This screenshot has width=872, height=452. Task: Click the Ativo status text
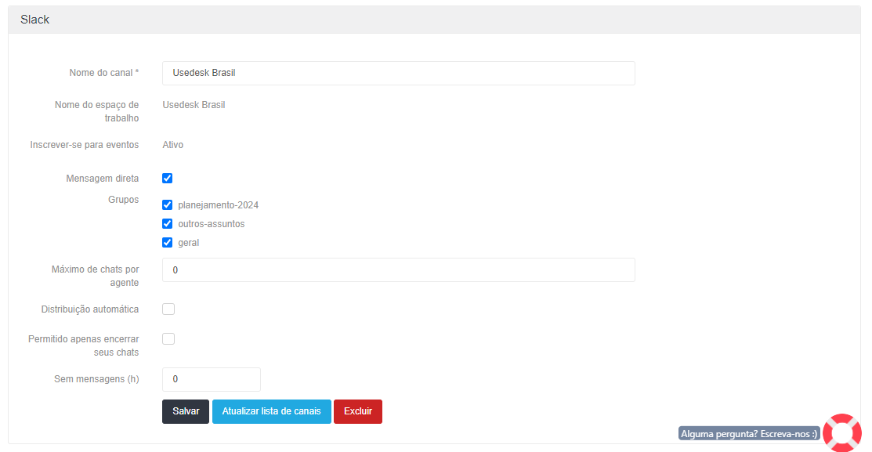click(173, 145)
